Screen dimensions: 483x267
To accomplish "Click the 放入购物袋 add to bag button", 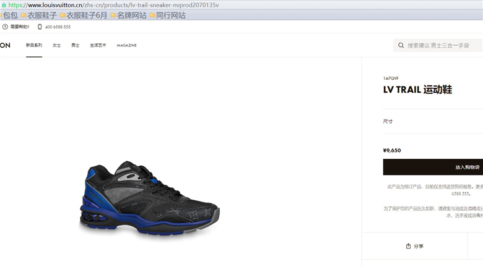I will [x=433, y=167].
